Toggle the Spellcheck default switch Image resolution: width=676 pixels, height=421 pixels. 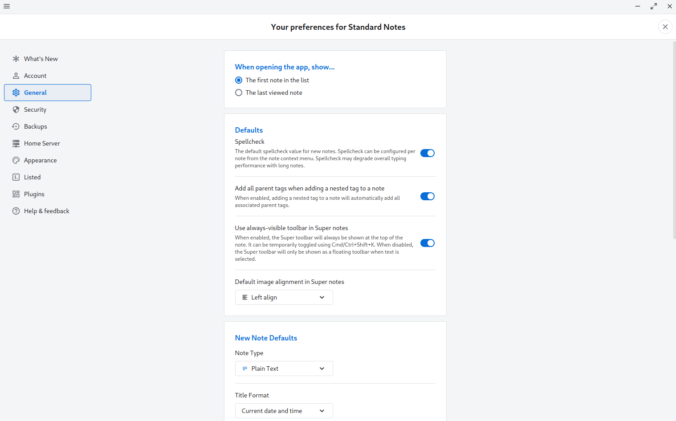[428, 153]
